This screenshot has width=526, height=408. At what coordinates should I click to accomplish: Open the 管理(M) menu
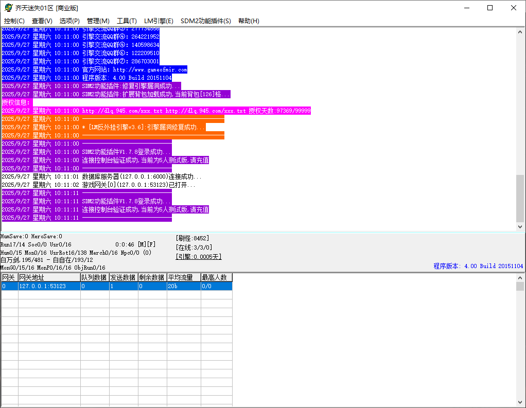tap(98, 21)
